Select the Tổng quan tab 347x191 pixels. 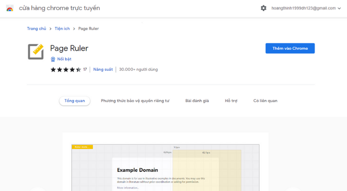click(x=75, y=101)
